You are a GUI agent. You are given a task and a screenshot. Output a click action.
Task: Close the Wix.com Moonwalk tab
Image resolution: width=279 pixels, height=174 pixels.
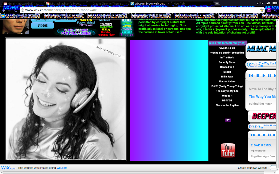(168, 4)
